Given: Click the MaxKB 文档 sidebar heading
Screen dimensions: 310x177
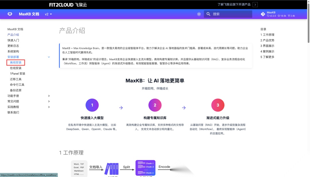Looking at the screenshot, I should [x=15, y=29].
